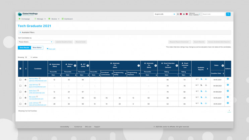
Task: Open the entries-per-page dropdown
Action: tap(28, 57)
